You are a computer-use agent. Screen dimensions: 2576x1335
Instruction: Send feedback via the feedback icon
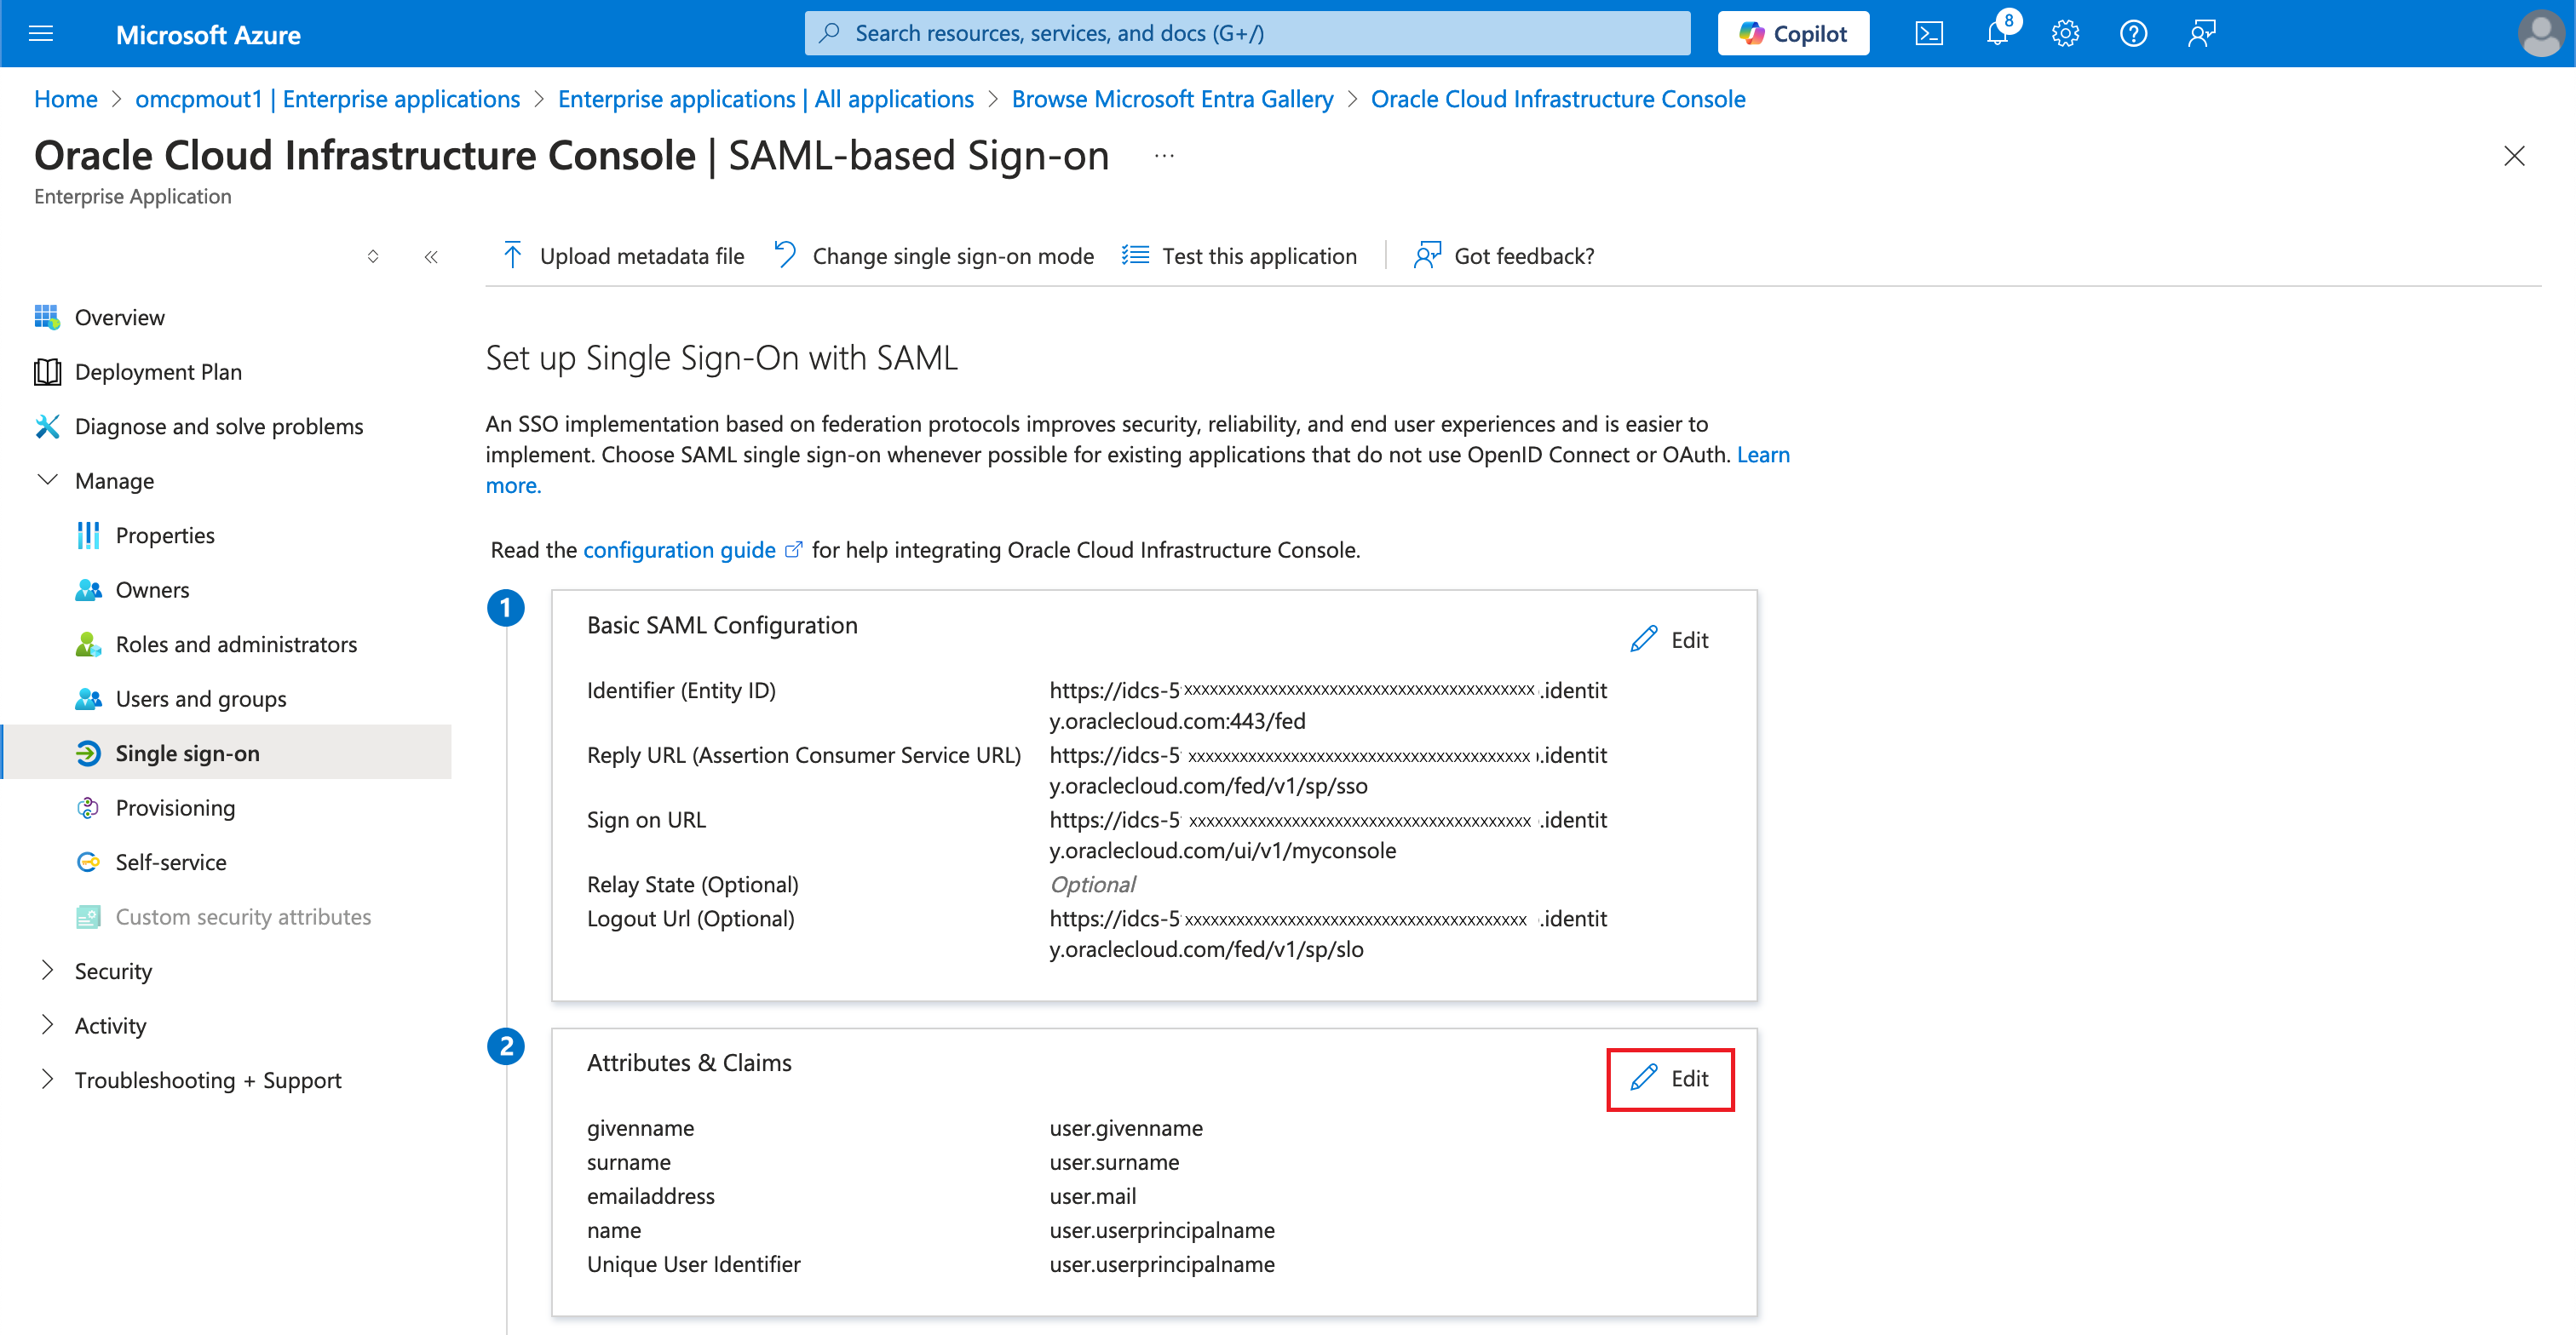click(2201, 33)
